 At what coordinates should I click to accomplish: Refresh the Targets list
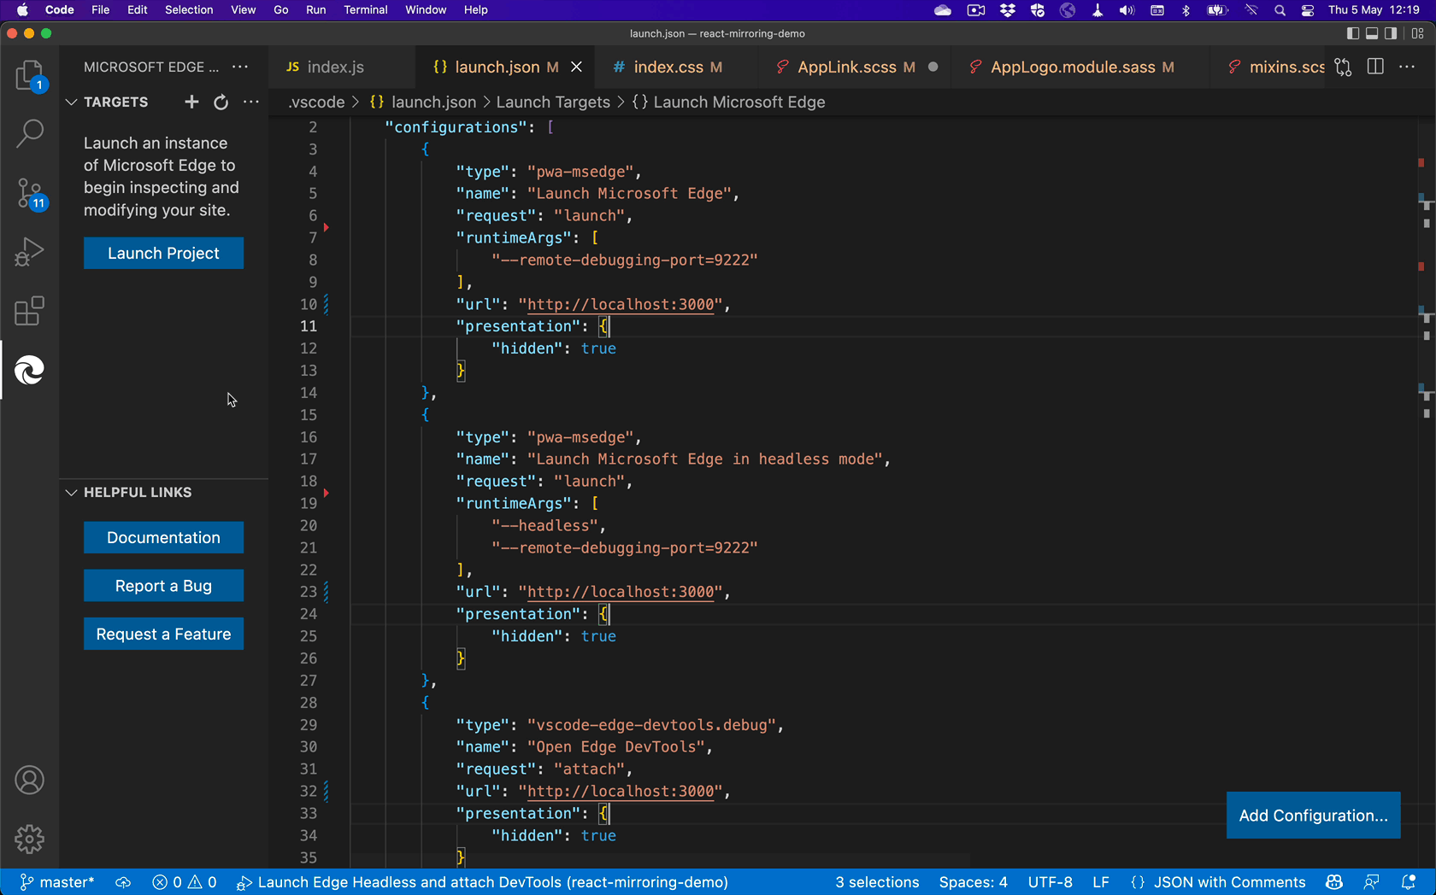point(221,102)
